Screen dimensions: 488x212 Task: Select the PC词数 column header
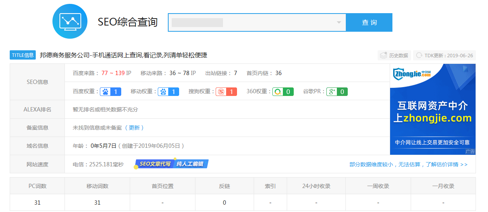(x=37, y=186)
